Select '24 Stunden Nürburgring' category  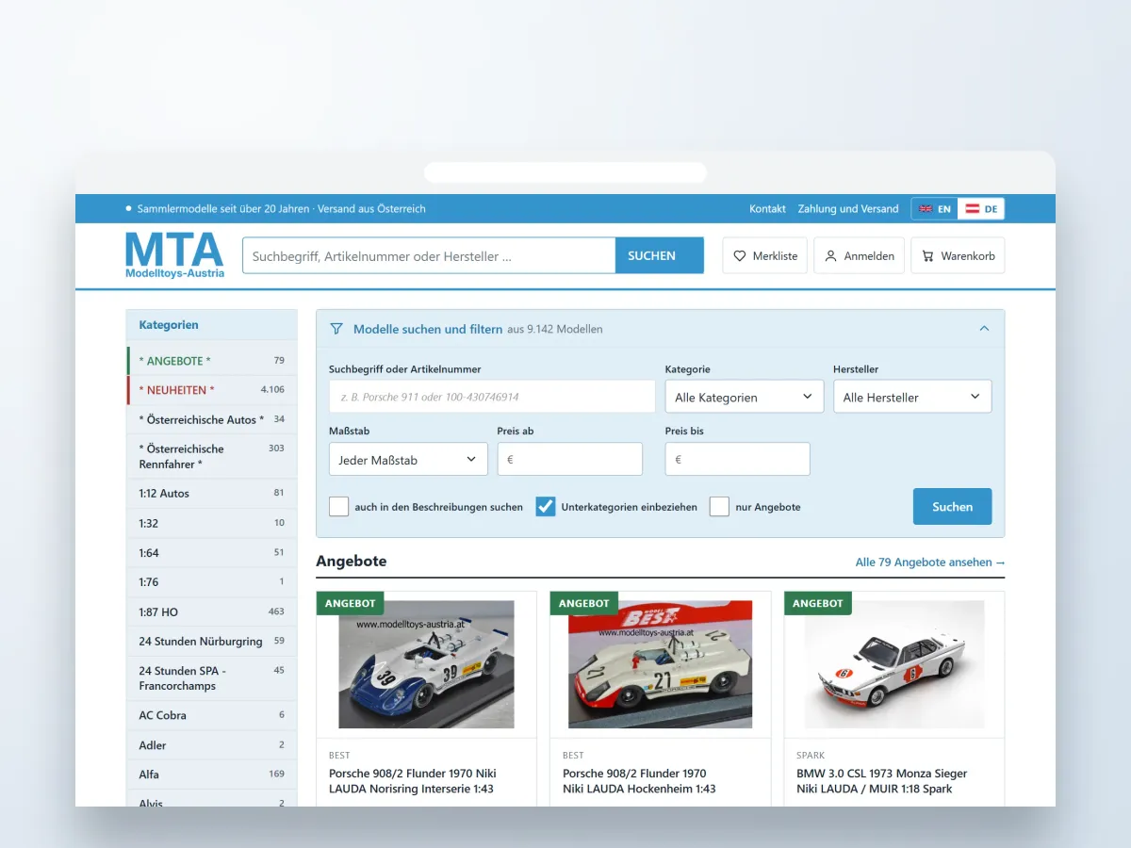(x=212, y=641)
